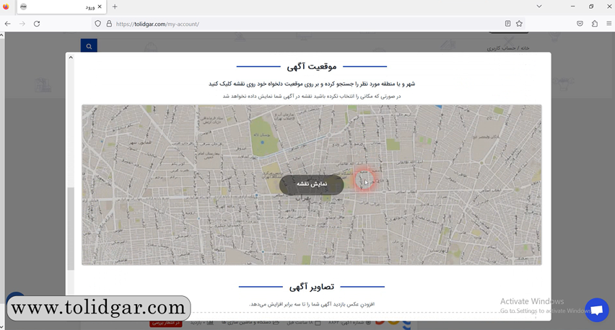Toggle reader view icon in address bar

click(507, 24)
